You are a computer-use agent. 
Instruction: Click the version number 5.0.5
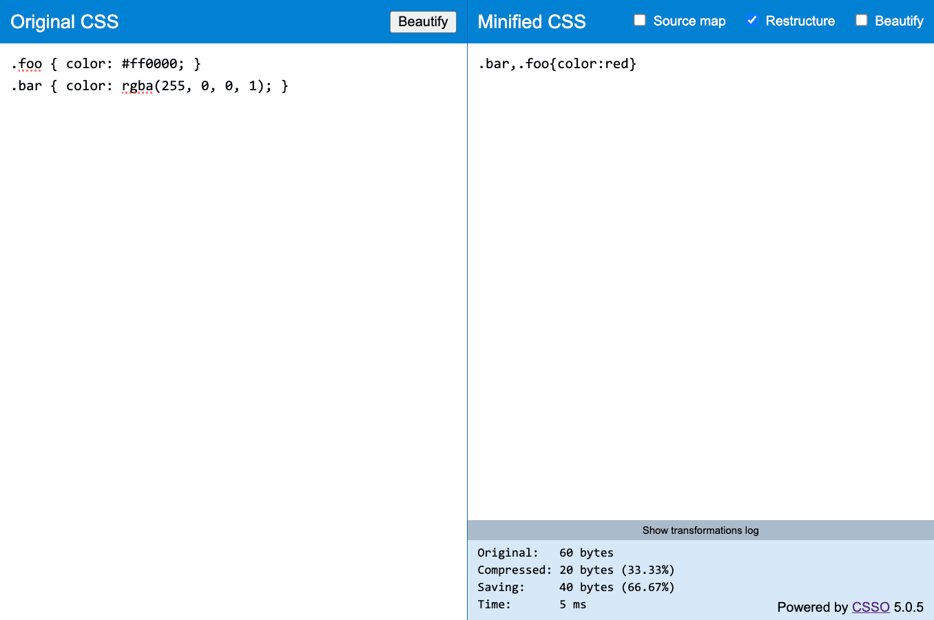click(x=909, y=607)
